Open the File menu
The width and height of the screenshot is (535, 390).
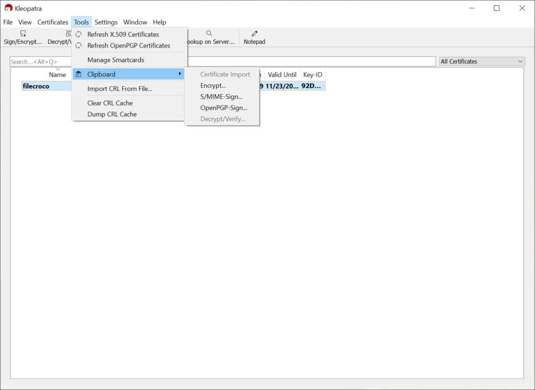8,22
